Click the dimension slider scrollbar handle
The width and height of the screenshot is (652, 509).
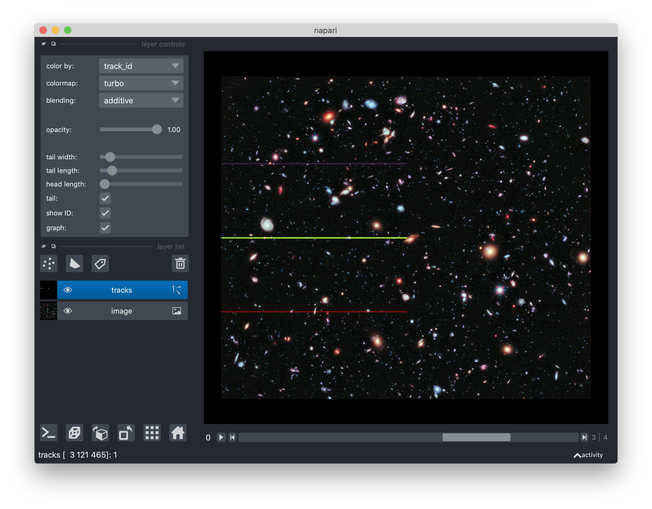coord(476,437)
